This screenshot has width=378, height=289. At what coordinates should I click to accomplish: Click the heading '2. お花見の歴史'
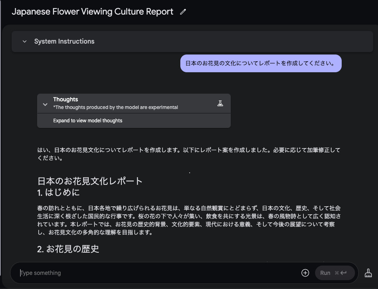coord(68,249)
